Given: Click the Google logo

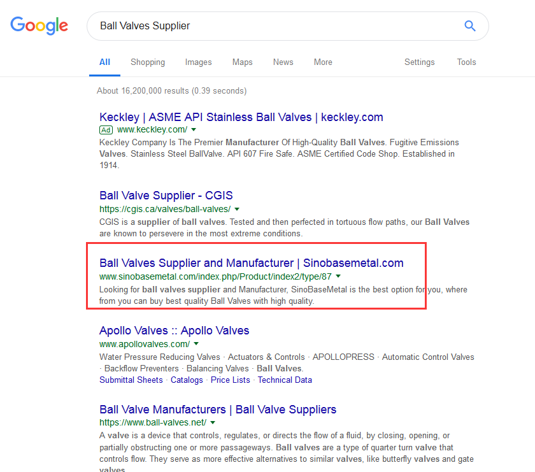Looking at the screenshot, I should [x=39, y=25].
